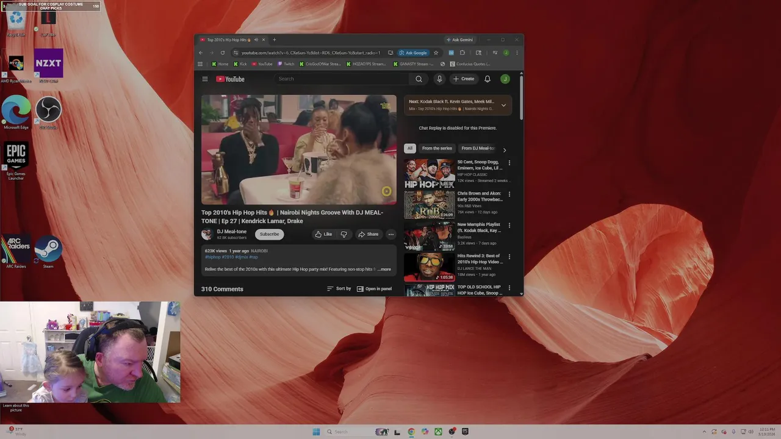
Task: Open options for Chris Brown and Akon video
Action: click(x=509, y=194)
